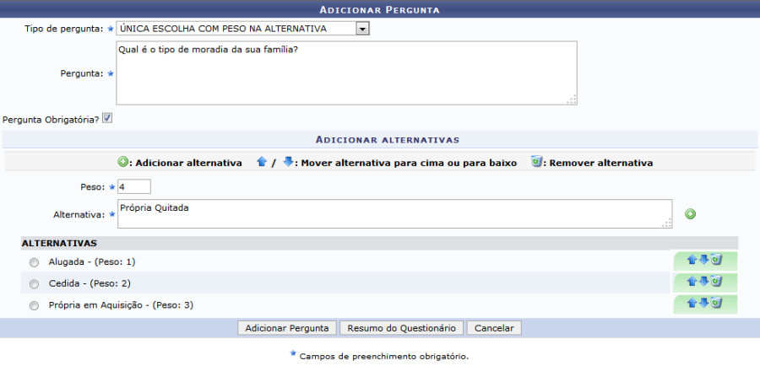The image size is (760, 366).
Task: Move Cedida alternative down
Action: click(x=703, y=283)
